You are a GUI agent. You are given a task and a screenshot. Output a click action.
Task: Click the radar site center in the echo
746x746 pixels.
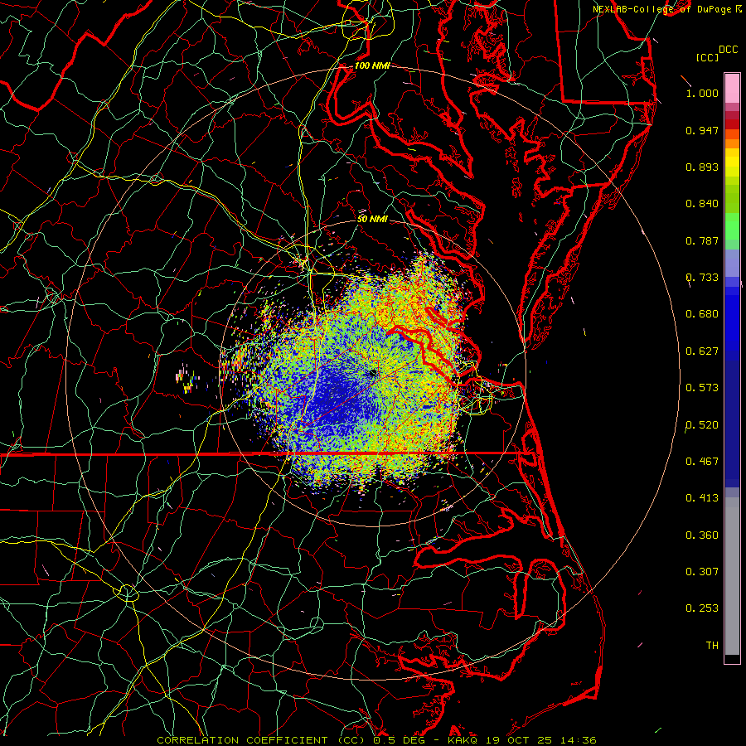tap(372, 373)
